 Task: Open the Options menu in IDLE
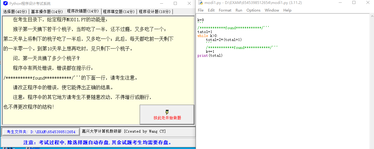[x=253, y=10]
